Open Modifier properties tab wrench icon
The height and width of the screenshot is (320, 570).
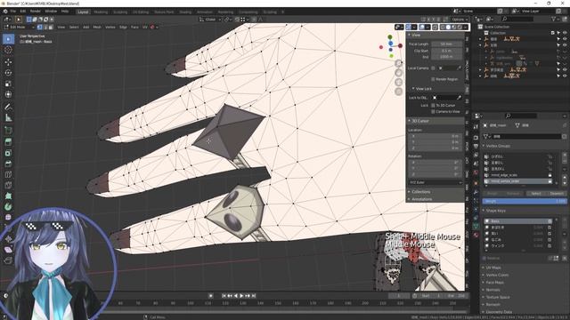pyautogui.click(x=476, y=191)
